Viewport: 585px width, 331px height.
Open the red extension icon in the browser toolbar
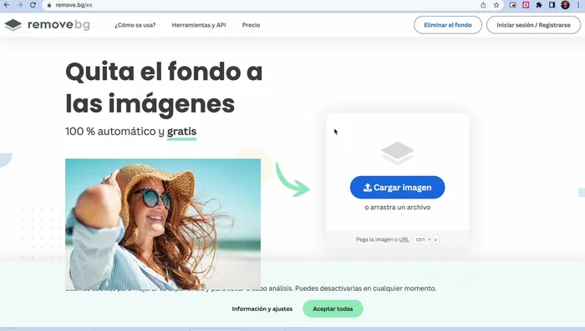click(526, 5)
